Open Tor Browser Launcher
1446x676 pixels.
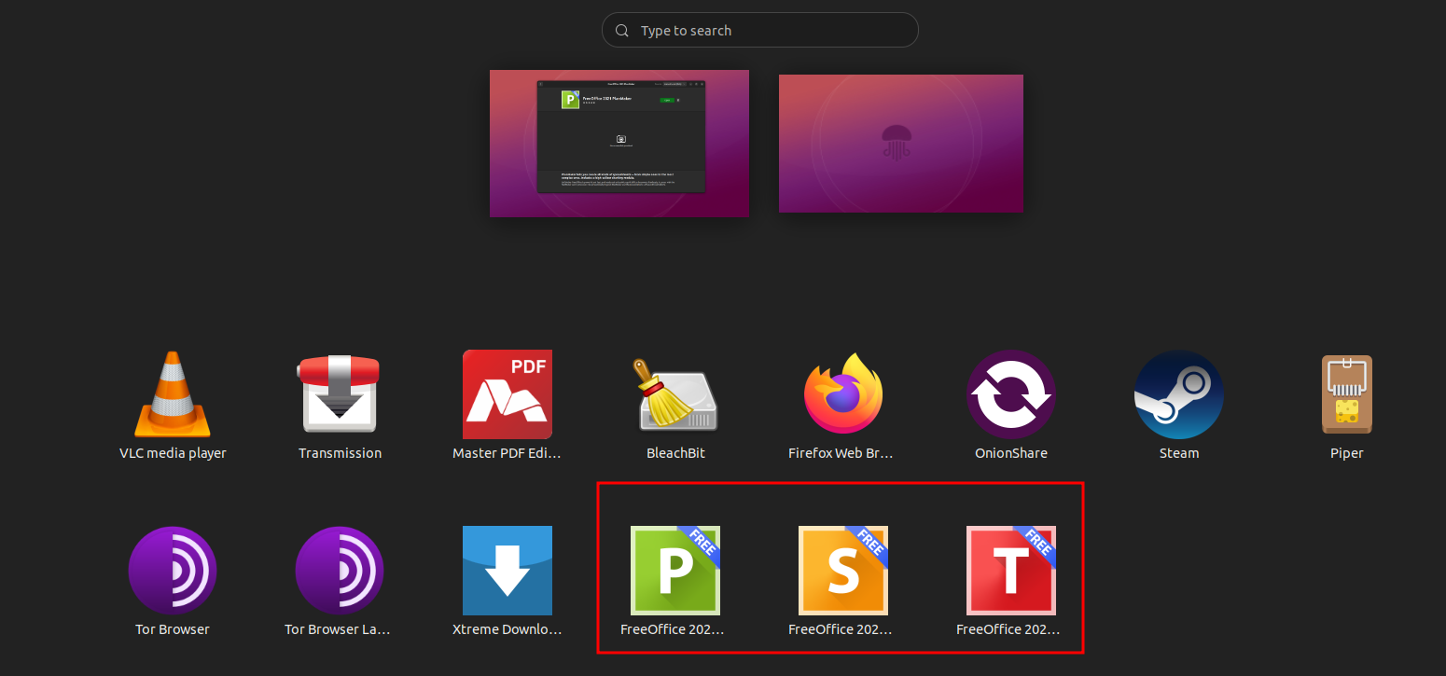click(x=341, y=571)
